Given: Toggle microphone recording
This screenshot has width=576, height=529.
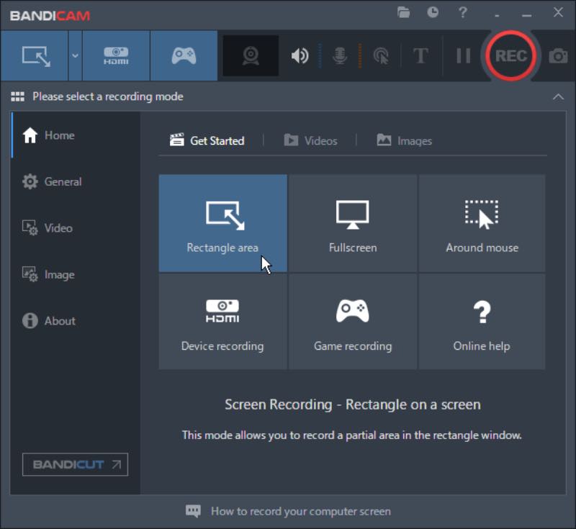Looking at the screenshot, I should 340,55.
